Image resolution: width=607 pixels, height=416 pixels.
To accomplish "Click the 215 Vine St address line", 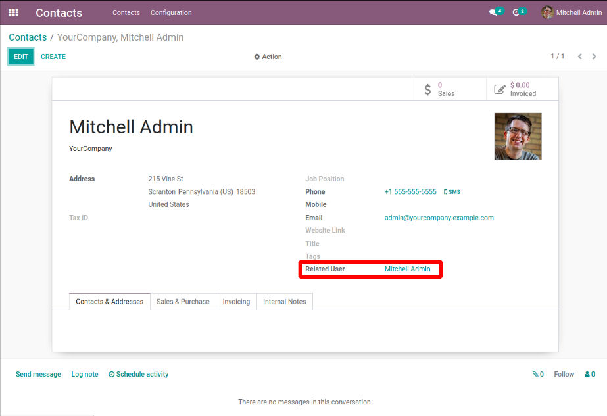I will (x=166, y=179).
